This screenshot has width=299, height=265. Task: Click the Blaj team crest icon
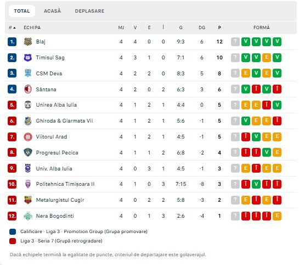[x=28, y=42]
